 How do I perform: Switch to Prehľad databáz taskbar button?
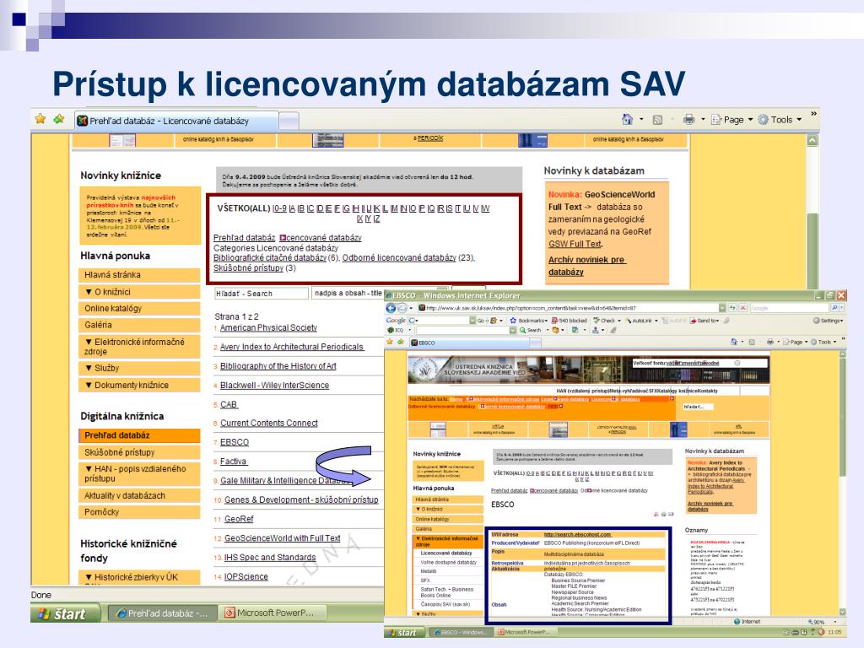163,613
